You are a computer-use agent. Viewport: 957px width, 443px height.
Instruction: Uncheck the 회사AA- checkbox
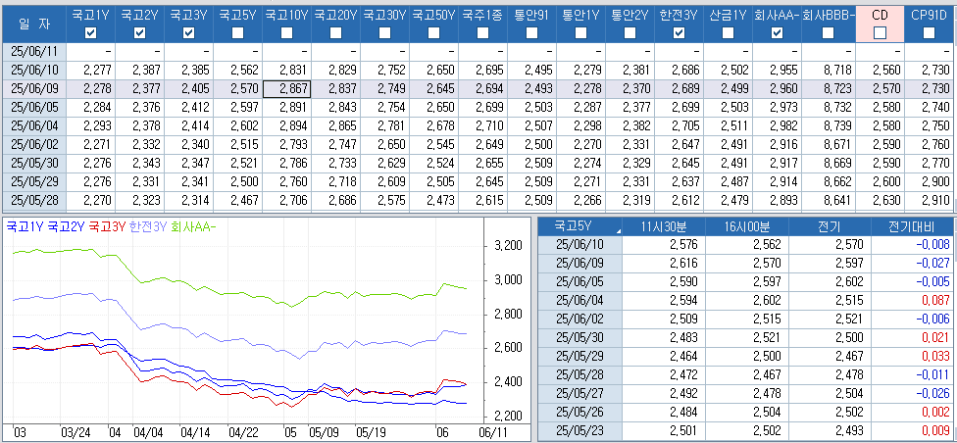[777, 33]
